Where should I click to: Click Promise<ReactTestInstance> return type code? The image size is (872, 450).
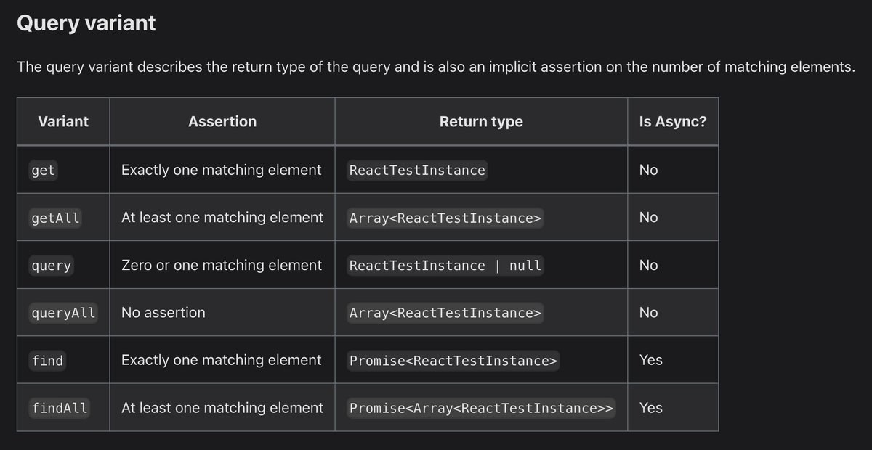453,361
